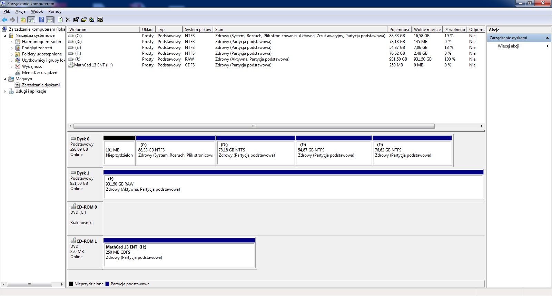Select the (J:) 931,50 GB RAW partition block
Viewport: 552px width, 296px height.
click(x=293, y=184)
